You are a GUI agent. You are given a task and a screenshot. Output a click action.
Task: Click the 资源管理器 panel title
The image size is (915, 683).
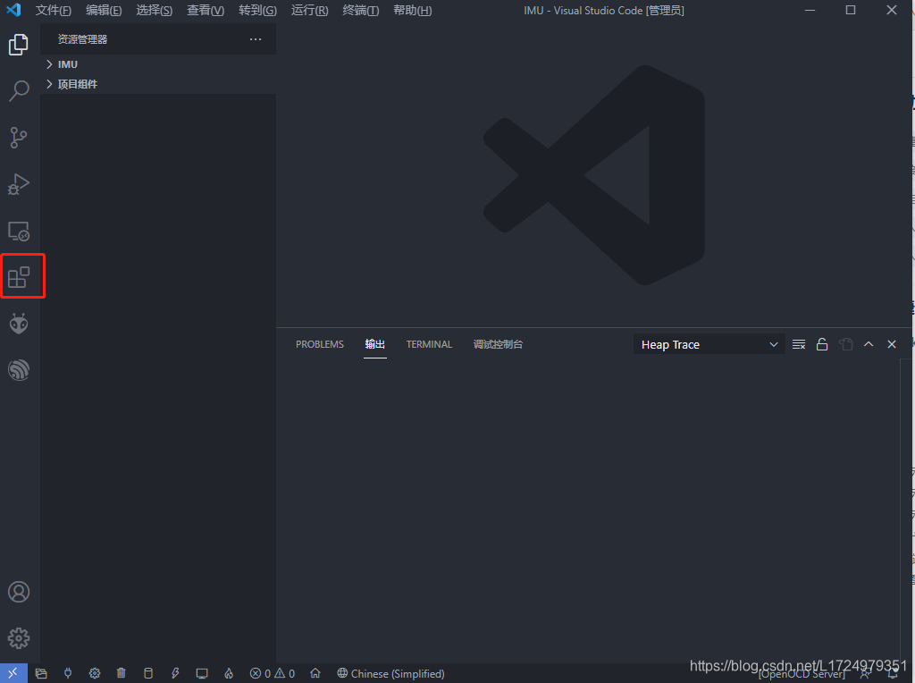click(x=82, y=39)
